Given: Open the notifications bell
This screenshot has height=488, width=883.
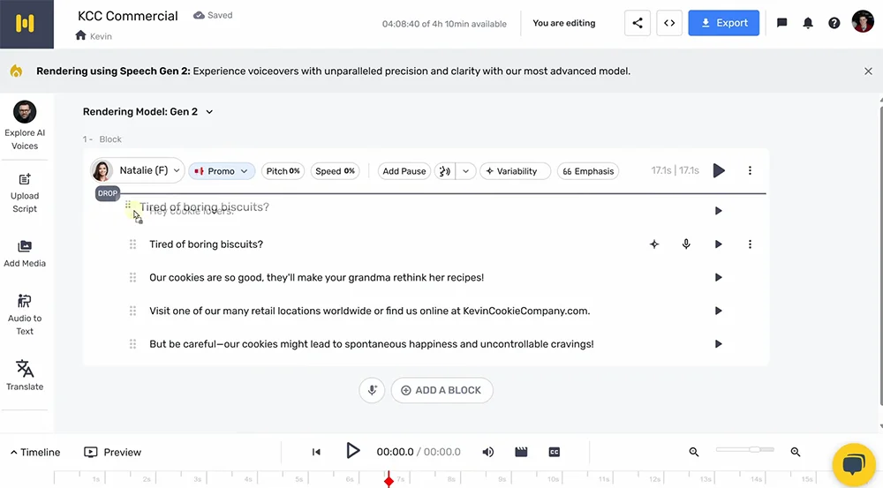Looking at the screenshot, I should (x=808, y=23).
